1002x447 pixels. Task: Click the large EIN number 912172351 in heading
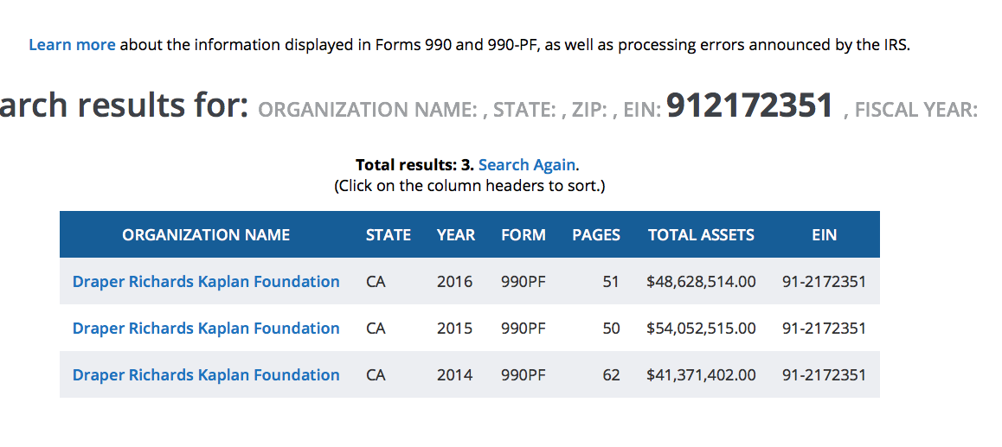[749, 105]
